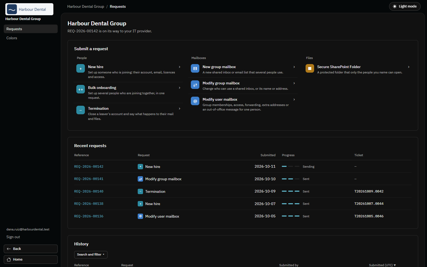Click the left arrow icon in Back button

(9, 249)
